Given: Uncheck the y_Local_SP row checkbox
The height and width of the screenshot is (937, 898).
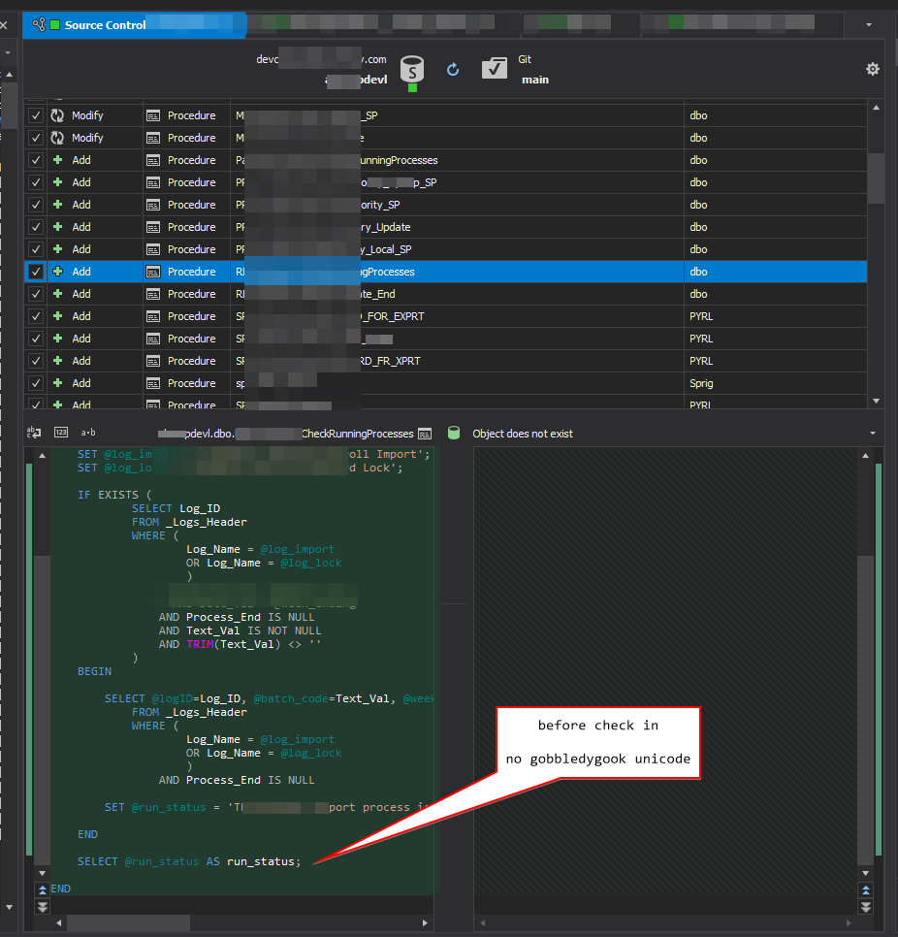Looking at the screenshot, I should tap(36, 249).
